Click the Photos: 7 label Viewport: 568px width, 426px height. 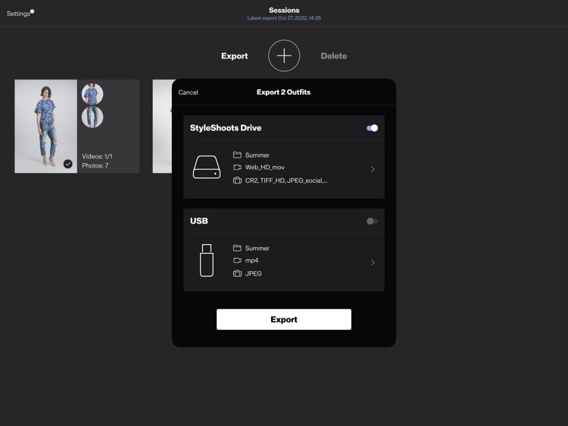pos(95,166)
